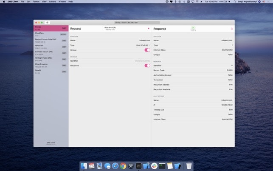Click the Truncation false value
Image resolution: width=273 pixels, height=171 pixels.
231,80
